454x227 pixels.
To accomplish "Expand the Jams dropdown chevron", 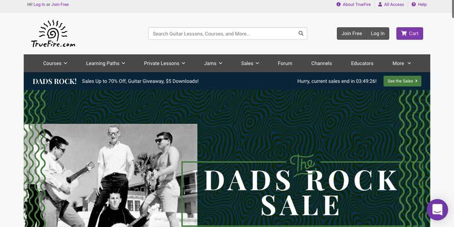I will (220, 63).
